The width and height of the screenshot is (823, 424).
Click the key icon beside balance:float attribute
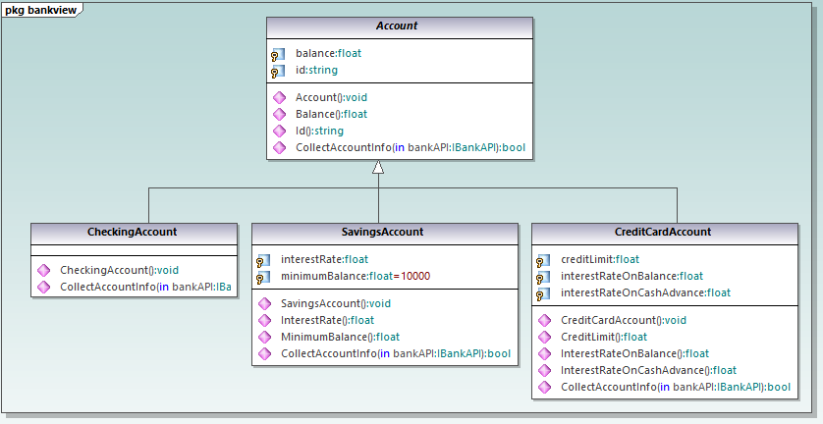(278, 55)
